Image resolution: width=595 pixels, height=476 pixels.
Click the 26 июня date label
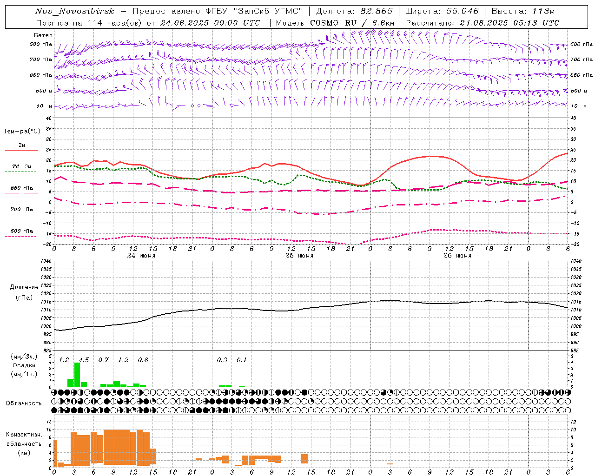coord(457,256)
